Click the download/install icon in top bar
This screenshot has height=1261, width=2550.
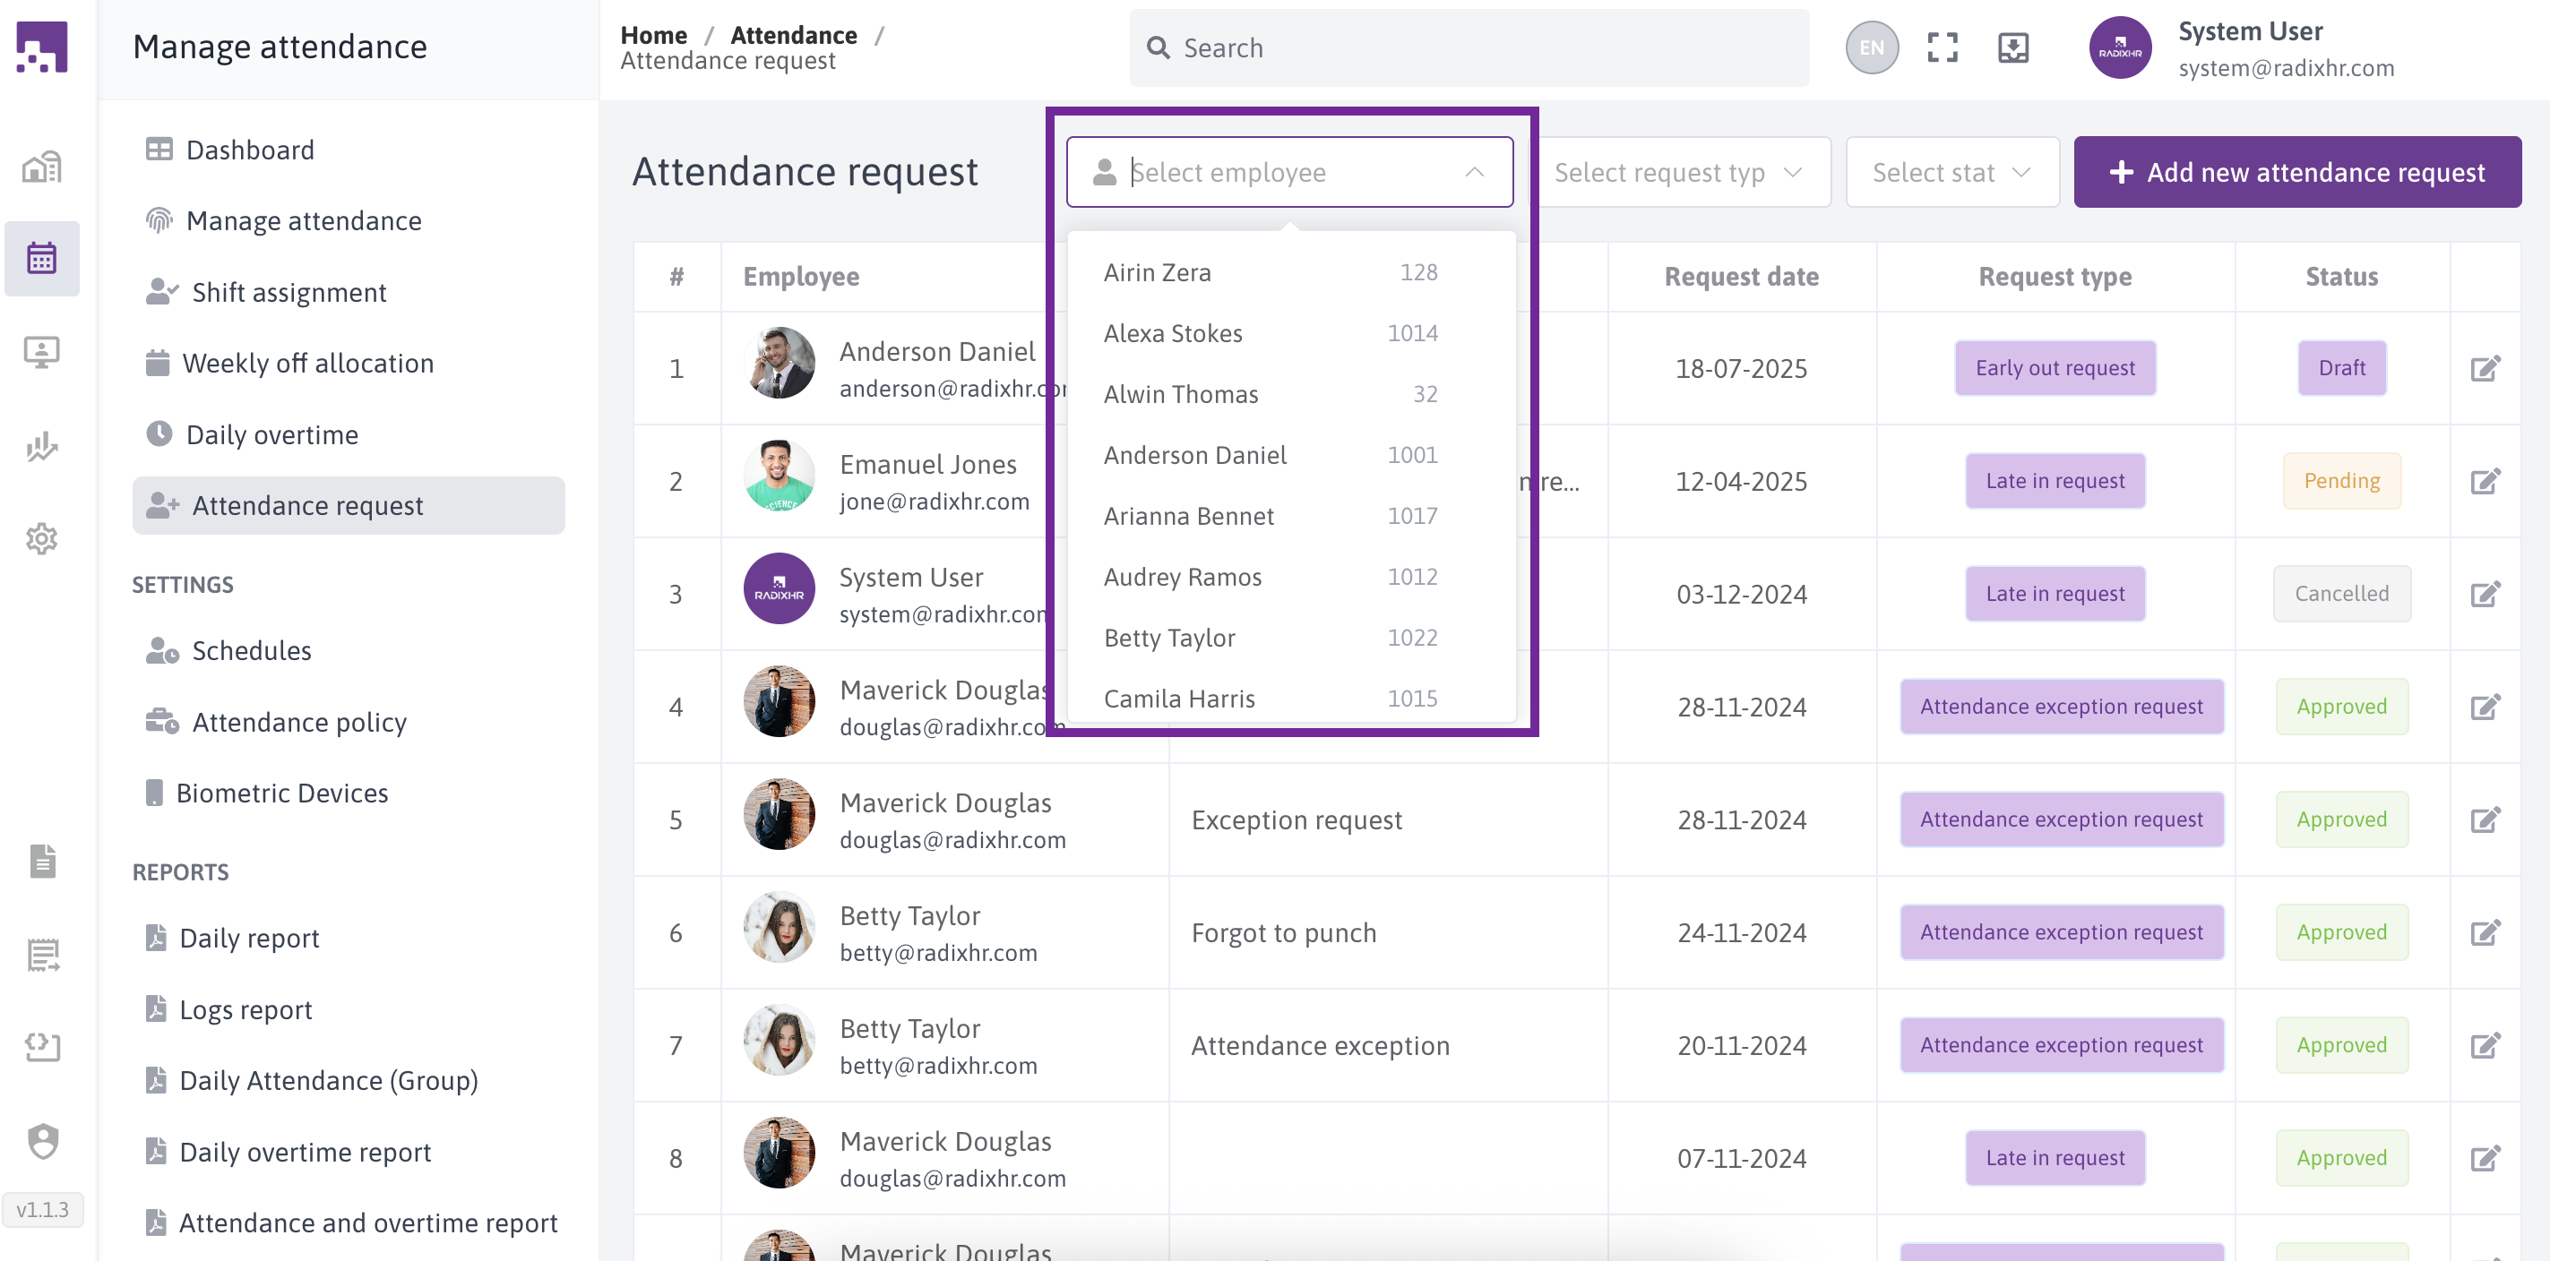2012,47
